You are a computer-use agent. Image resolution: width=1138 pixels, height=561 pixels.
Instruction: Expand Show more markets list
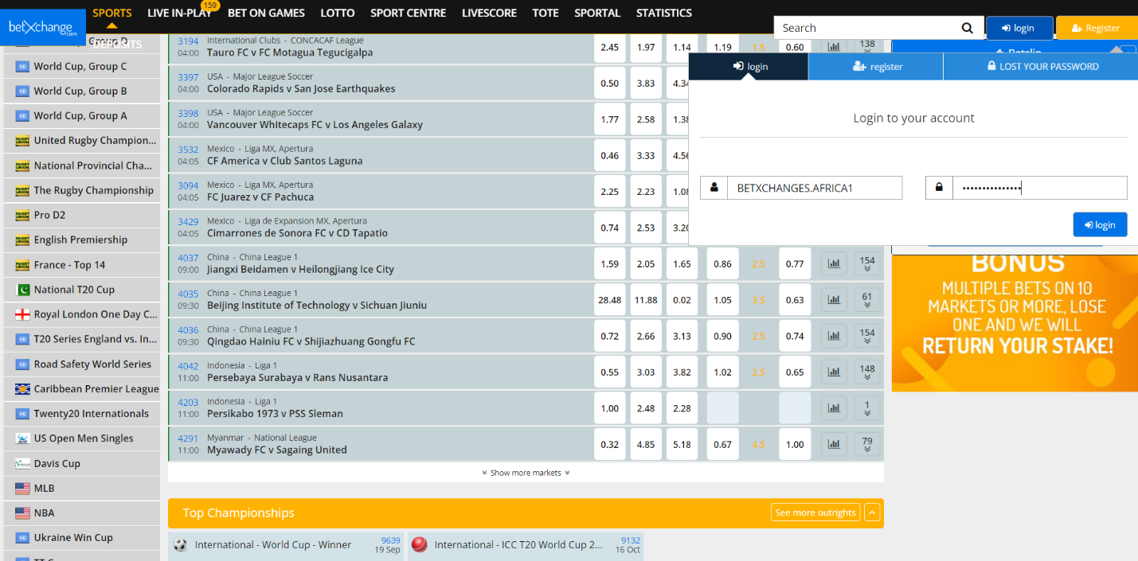click(526, 473)
